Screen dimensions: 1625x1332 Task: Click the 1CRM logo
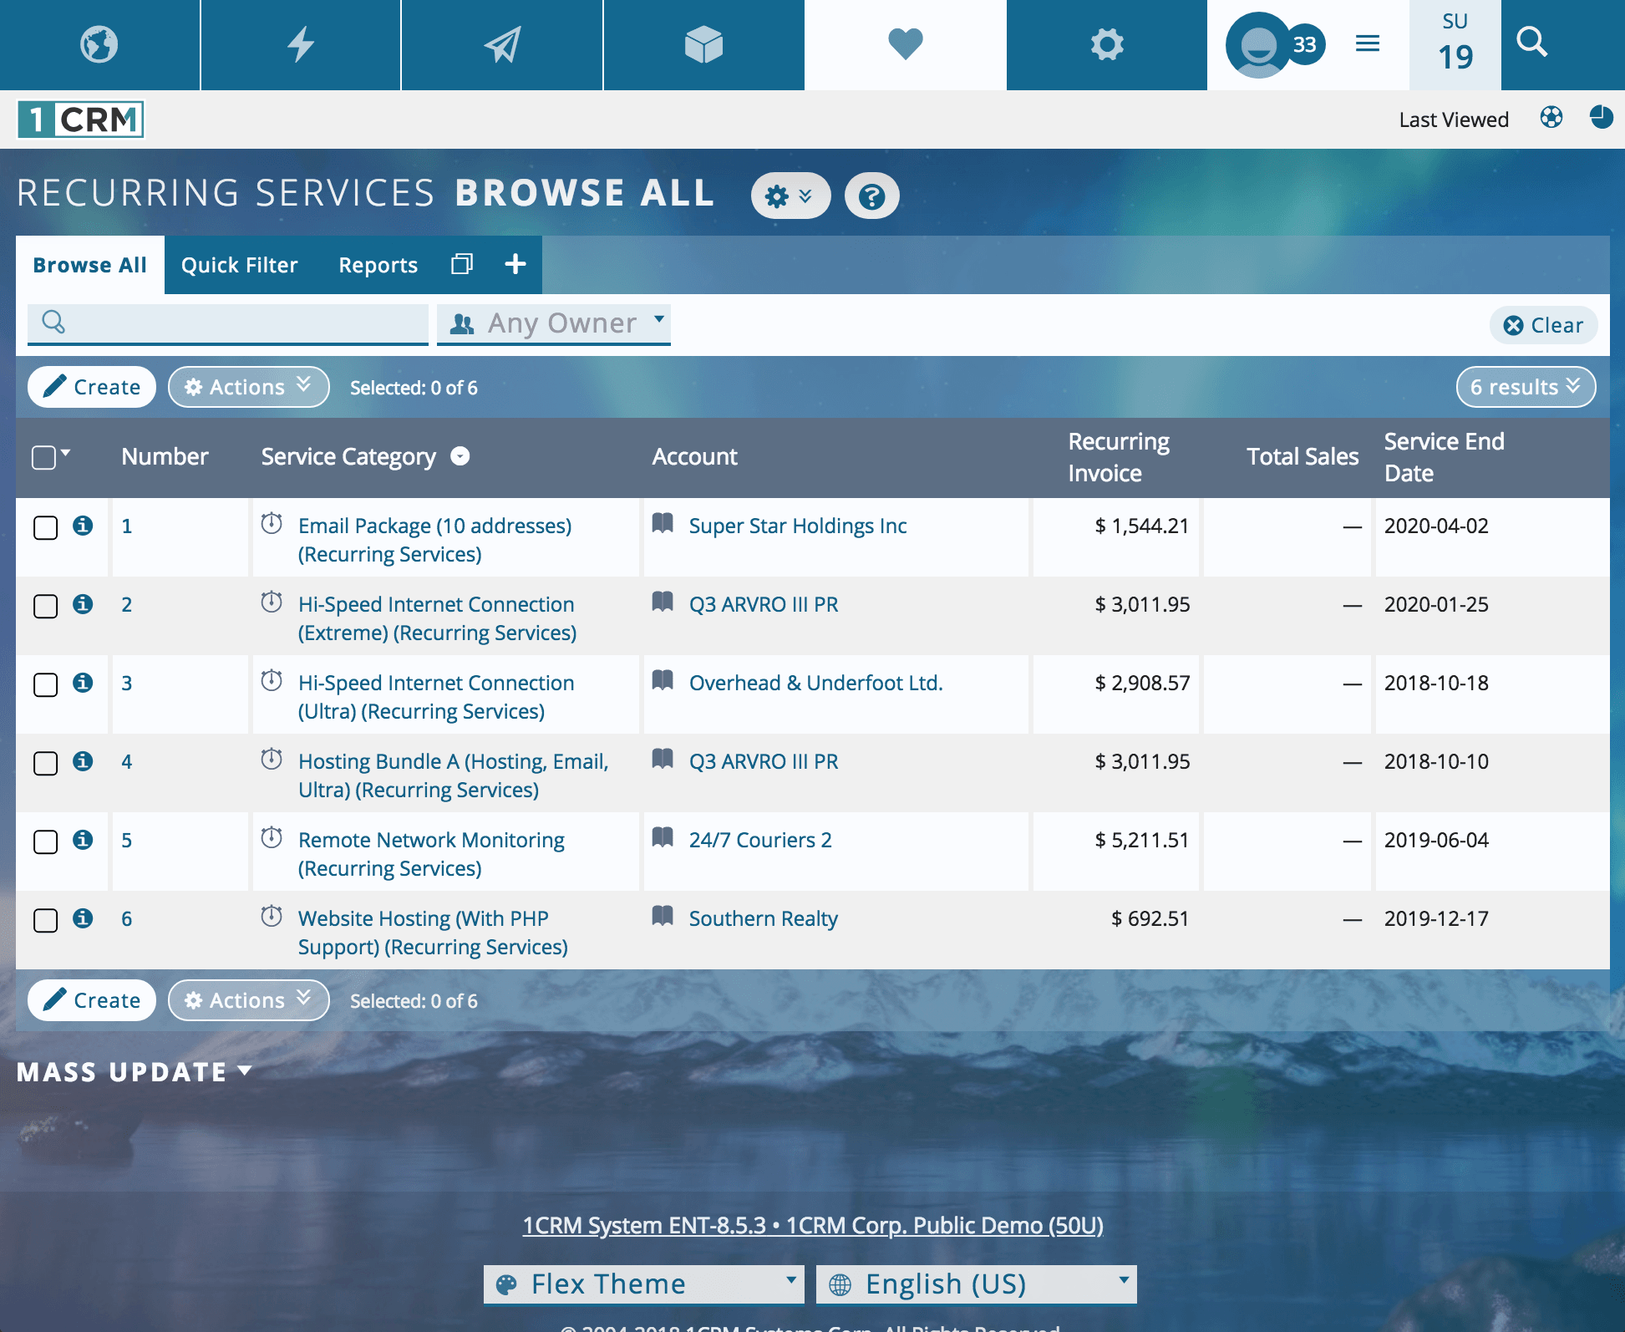pyautogui.click(x=80, y=119)
